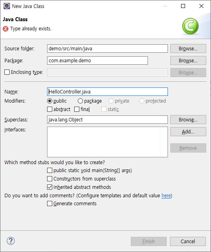211x252 pixels.
Task: Select the package modifier radio button
Action: tap(80, 101)
